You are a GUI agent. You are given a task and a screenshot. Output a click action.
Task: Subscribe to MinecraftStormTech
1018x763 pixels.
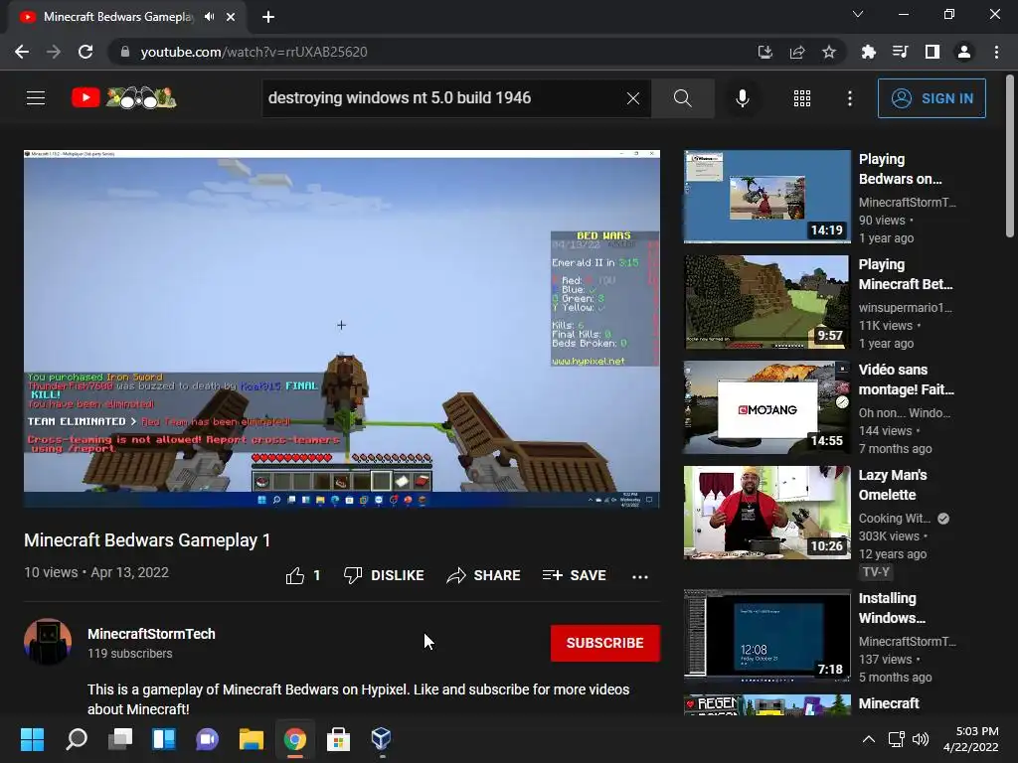tap(605, 643)
